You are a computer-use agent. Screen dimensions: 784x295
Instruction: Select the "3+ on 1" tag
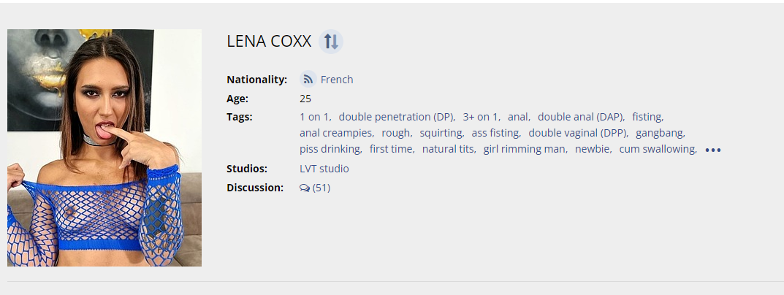[480, 117]
